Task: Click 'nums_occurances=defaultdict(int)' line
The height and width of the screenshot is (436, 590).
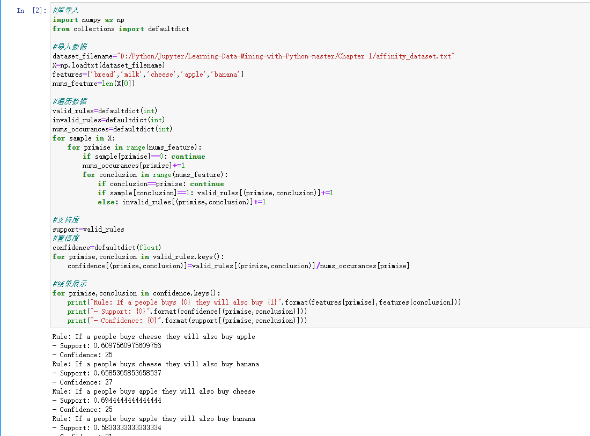Action: click(113, 129)
